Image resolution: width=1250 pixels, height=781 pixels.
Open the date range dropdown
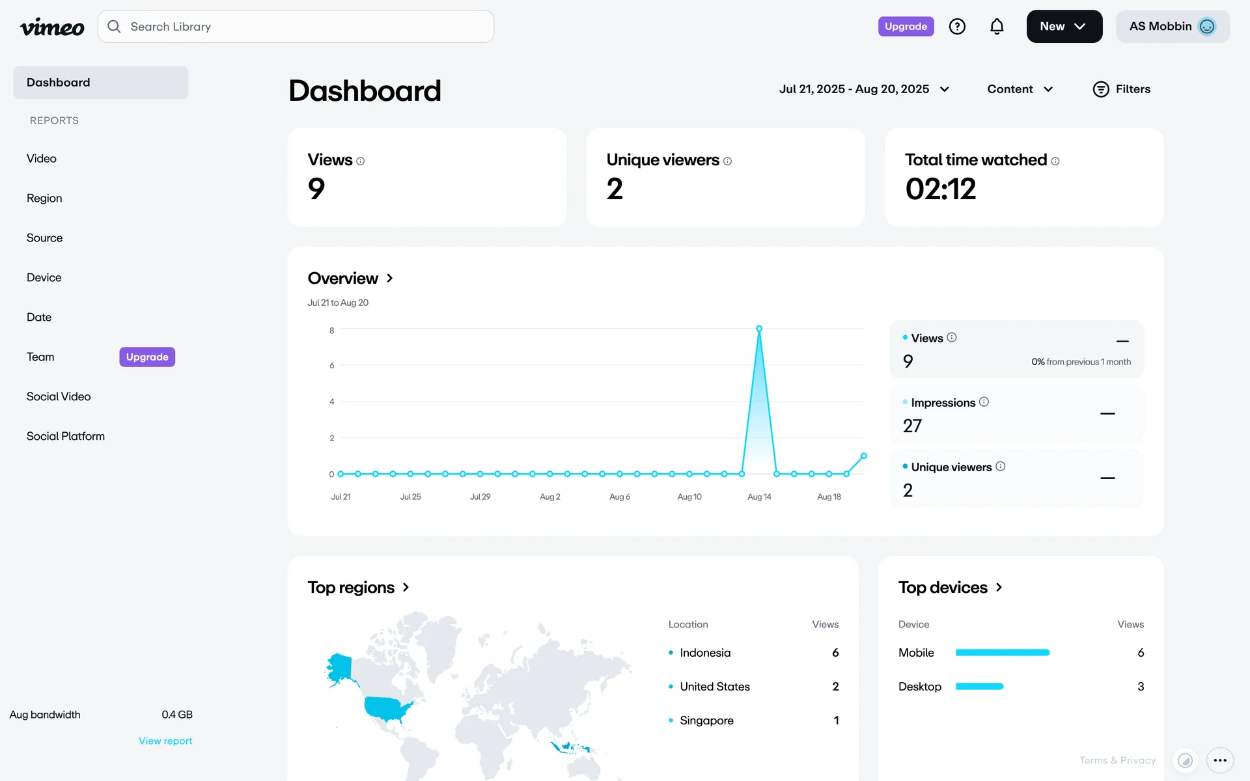pyautogui.click(x=864, y=89)
